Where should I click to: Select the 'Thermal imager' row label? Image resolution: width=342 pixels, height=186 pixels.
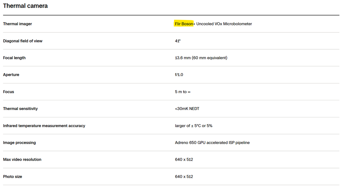(17, 24)
